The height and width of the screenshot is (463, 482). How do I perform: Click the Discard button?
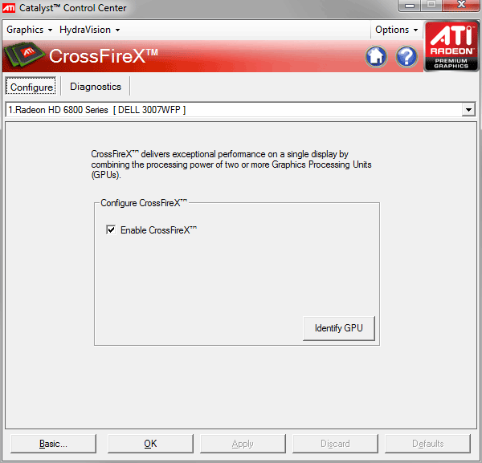point(335,444)
